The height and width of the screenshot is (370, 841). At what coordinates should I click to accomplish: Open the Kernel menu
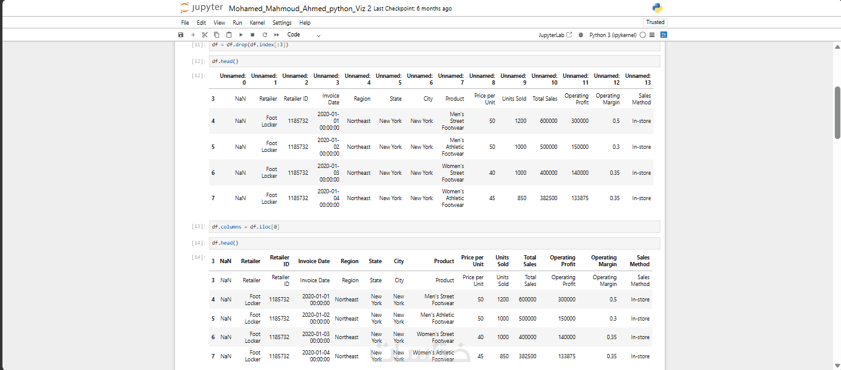tap(257, 23)
